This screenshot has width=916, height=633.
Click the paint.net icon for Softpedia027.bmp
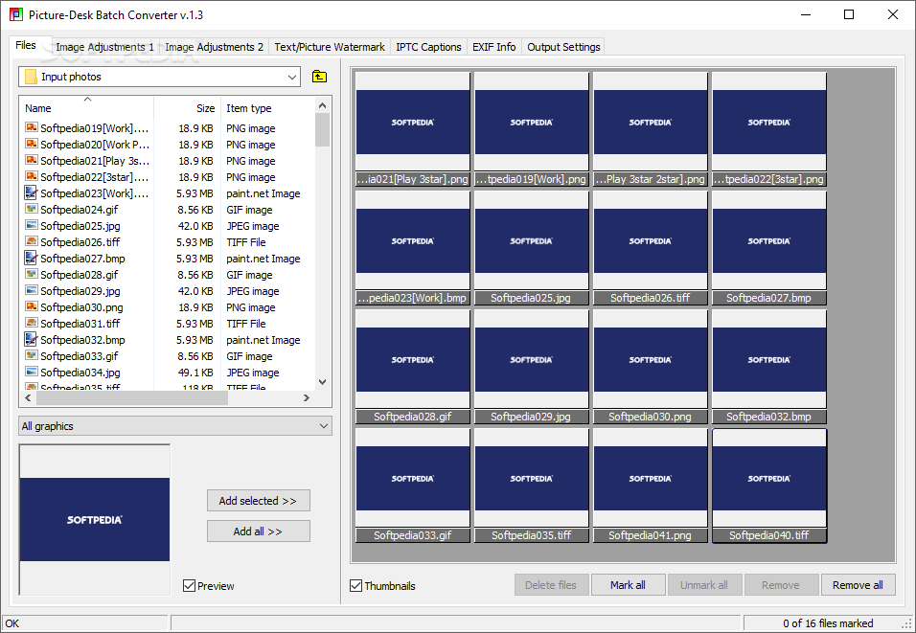point(31,258)
